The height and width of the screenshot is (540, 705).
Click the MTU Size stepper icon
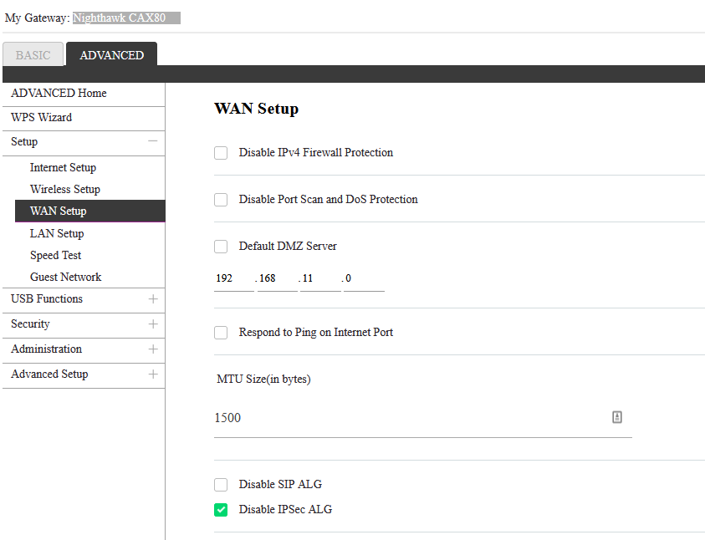pyautogui.click(x=617, y=417)
